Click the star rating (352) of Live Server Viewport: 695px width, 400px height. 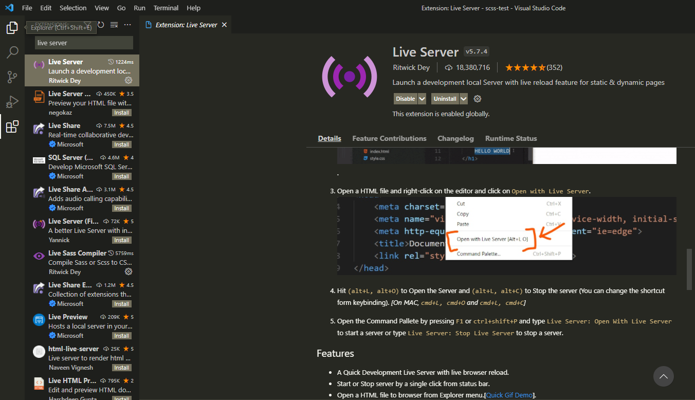pos(534,67)
